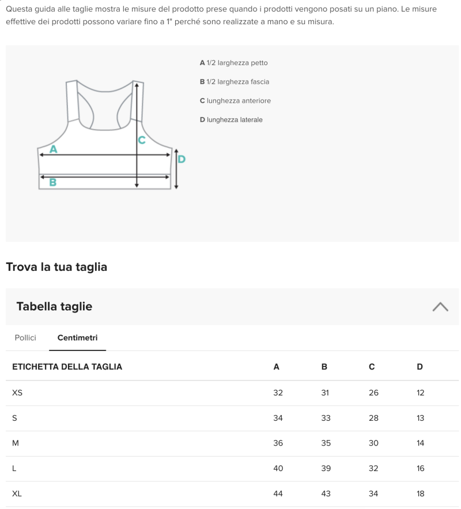Click the teal B label on bra diagram
Image resolution: width=461 pixels, height=509 pixels.
(52, 182)
